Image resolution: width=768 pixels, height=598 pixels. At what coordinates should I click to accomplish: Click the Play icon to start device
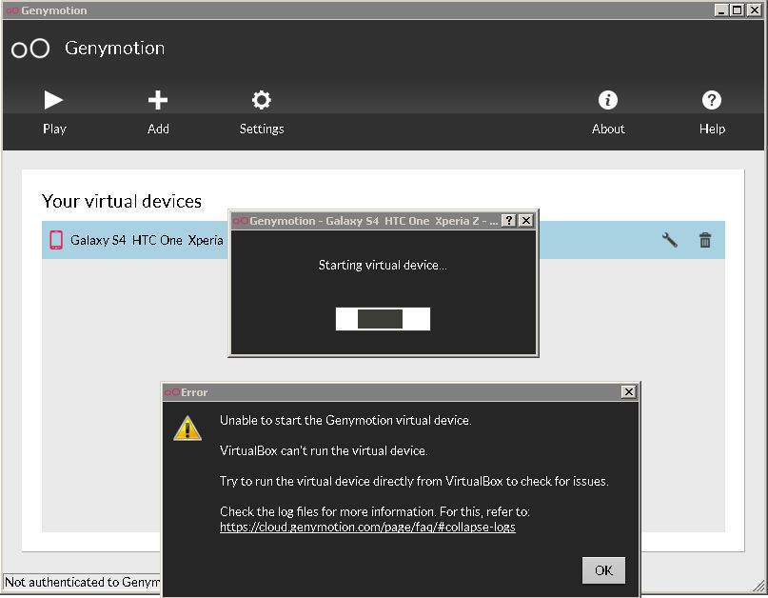tap(53, 99)
